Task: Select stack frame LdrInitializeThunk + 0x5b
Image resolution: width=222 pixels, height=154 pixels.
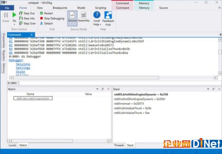Action: (x=133, y=108)
